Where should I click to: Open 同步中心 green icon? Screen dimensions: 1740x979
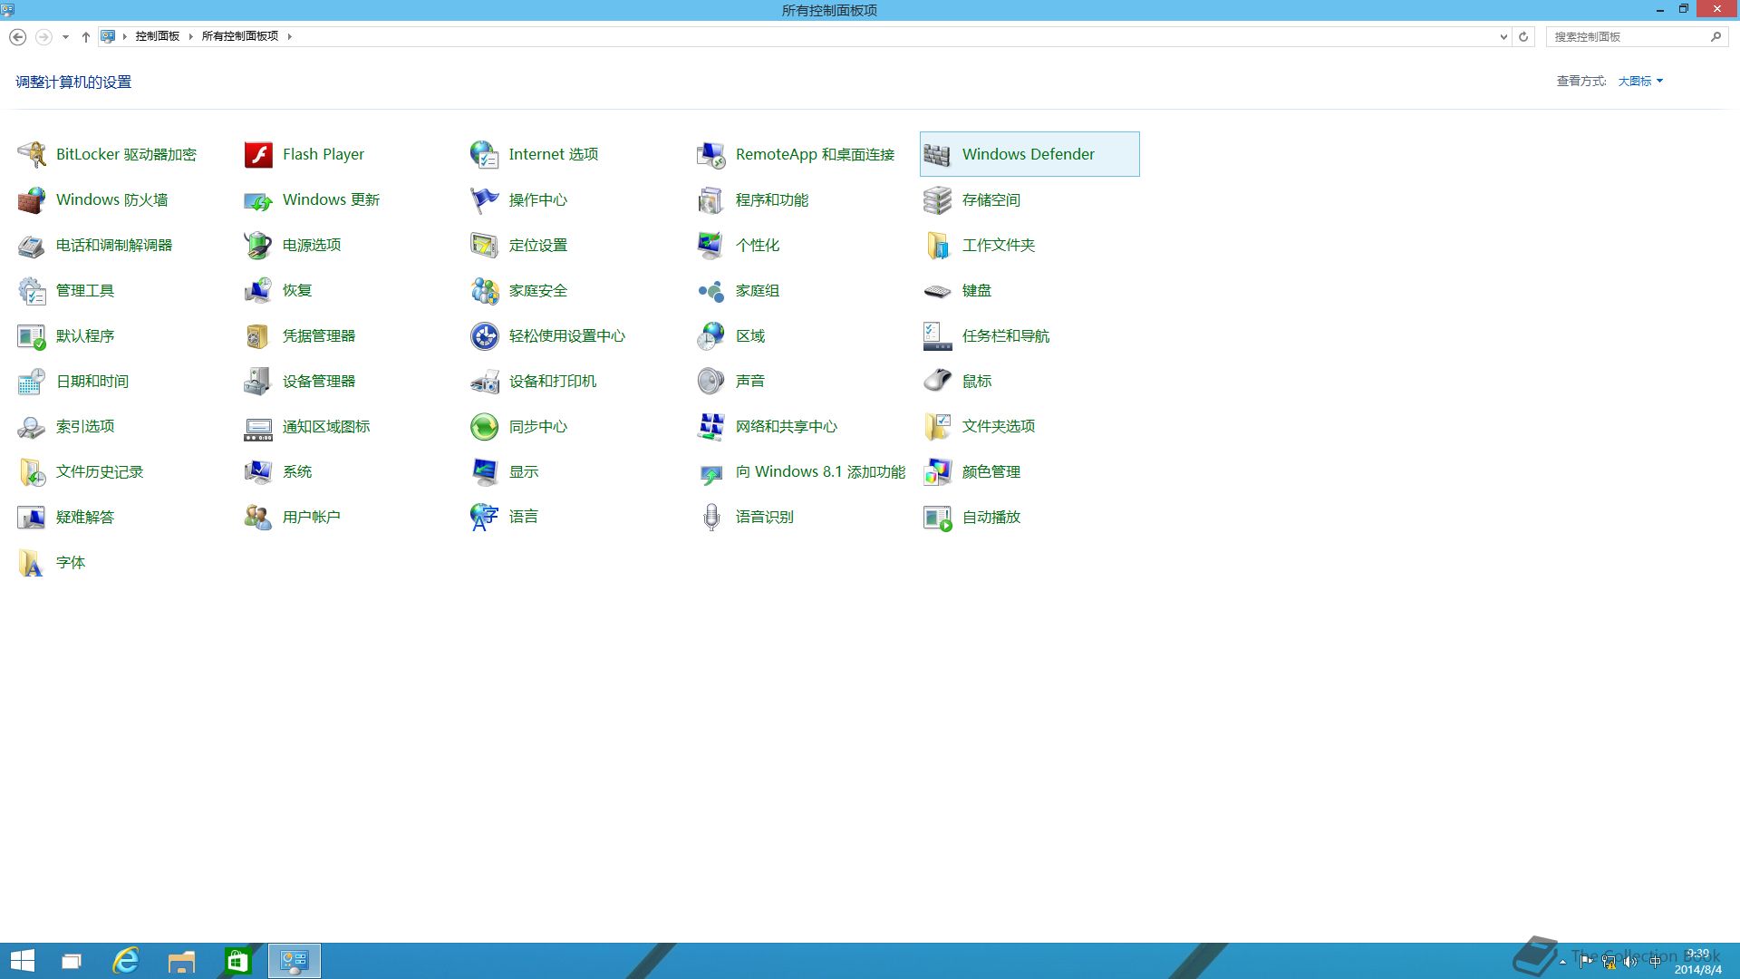(485, 426)
